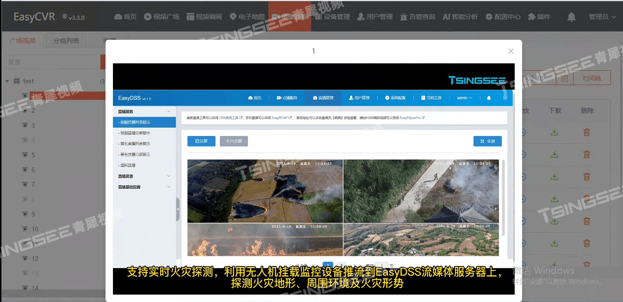Delete the third recording via trash icon
Image resolution: width=623 pixels, height=302 pixels.
point(587,177)
